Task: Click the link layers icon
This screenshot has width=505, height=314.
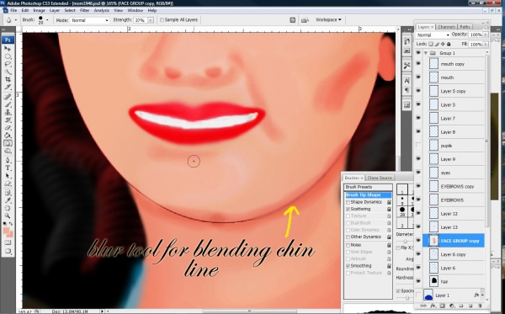Action: coord(423,306)
